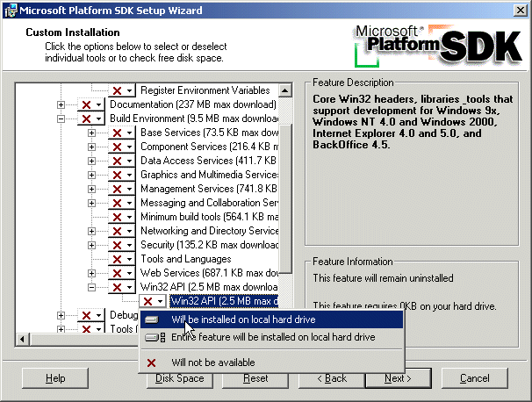Screen dimensions: 532x402
Task: Choose Entire feature will be installed option
Action: pyautogui.click(x=272, y=337)
